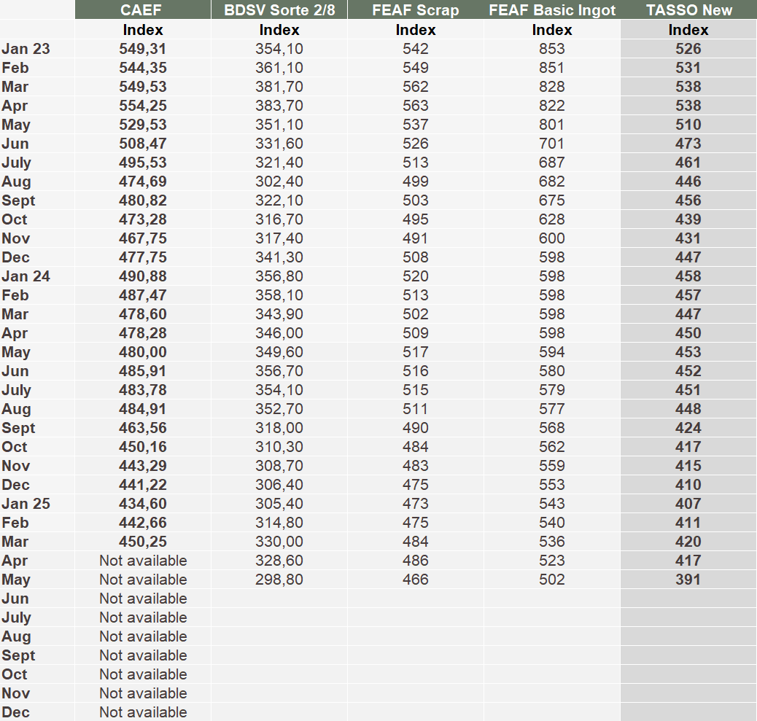Choose FEAF Basic Ingot value 502
This screenshot has height=721, width=757.
(x=552, y=579)
